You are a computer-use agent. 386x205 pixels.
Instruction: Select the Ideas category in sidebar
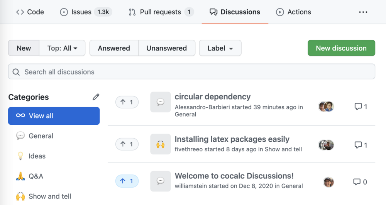pos(37,156)
